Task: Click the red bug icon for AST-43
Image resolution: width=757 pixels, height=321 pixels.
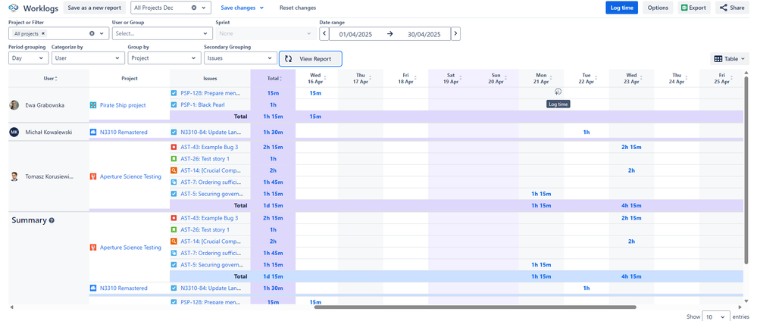Action: (x=174, y=147)
